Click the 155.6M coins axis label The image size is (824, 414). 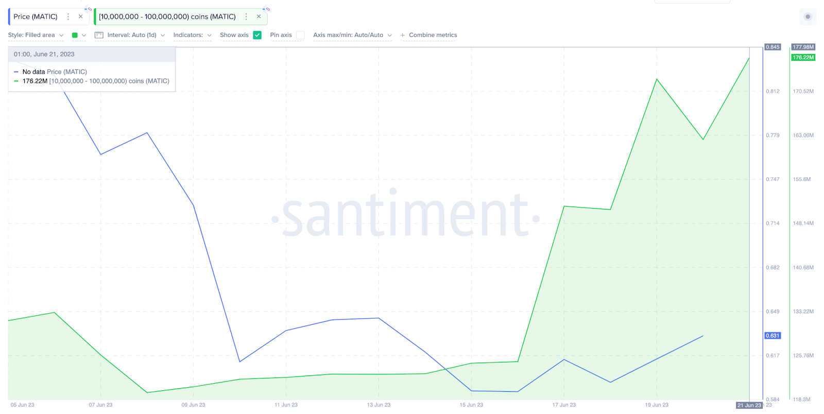tap(802, 179)
